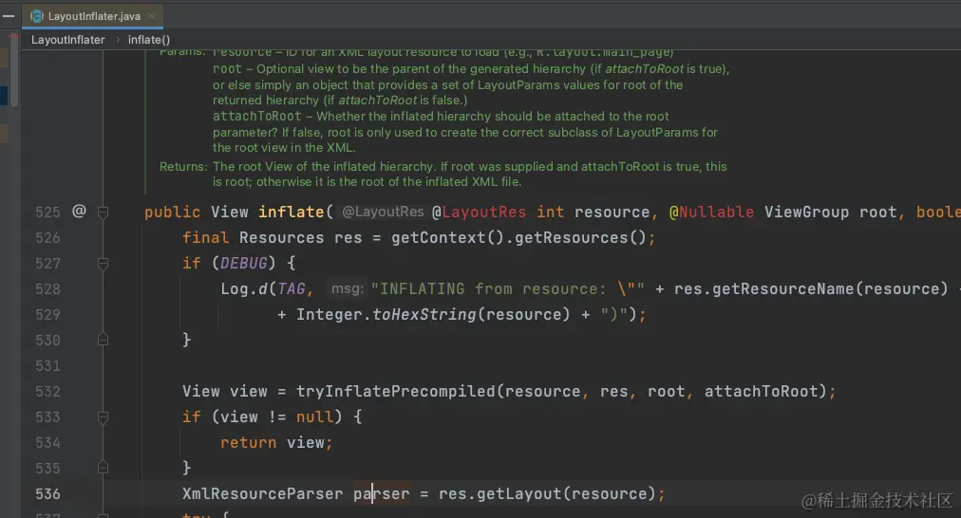Click the @LayoutRes inlay hint on line 525
Viewport: 961px width, 518px height.
click(383, 212)
